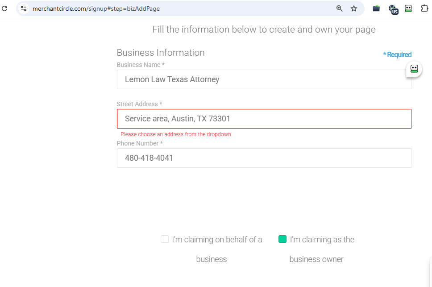This screenshot has height=287, width=432.
Task: Check "I'm claiming on behalf of a business"
Action: click(x=165, y=239)
